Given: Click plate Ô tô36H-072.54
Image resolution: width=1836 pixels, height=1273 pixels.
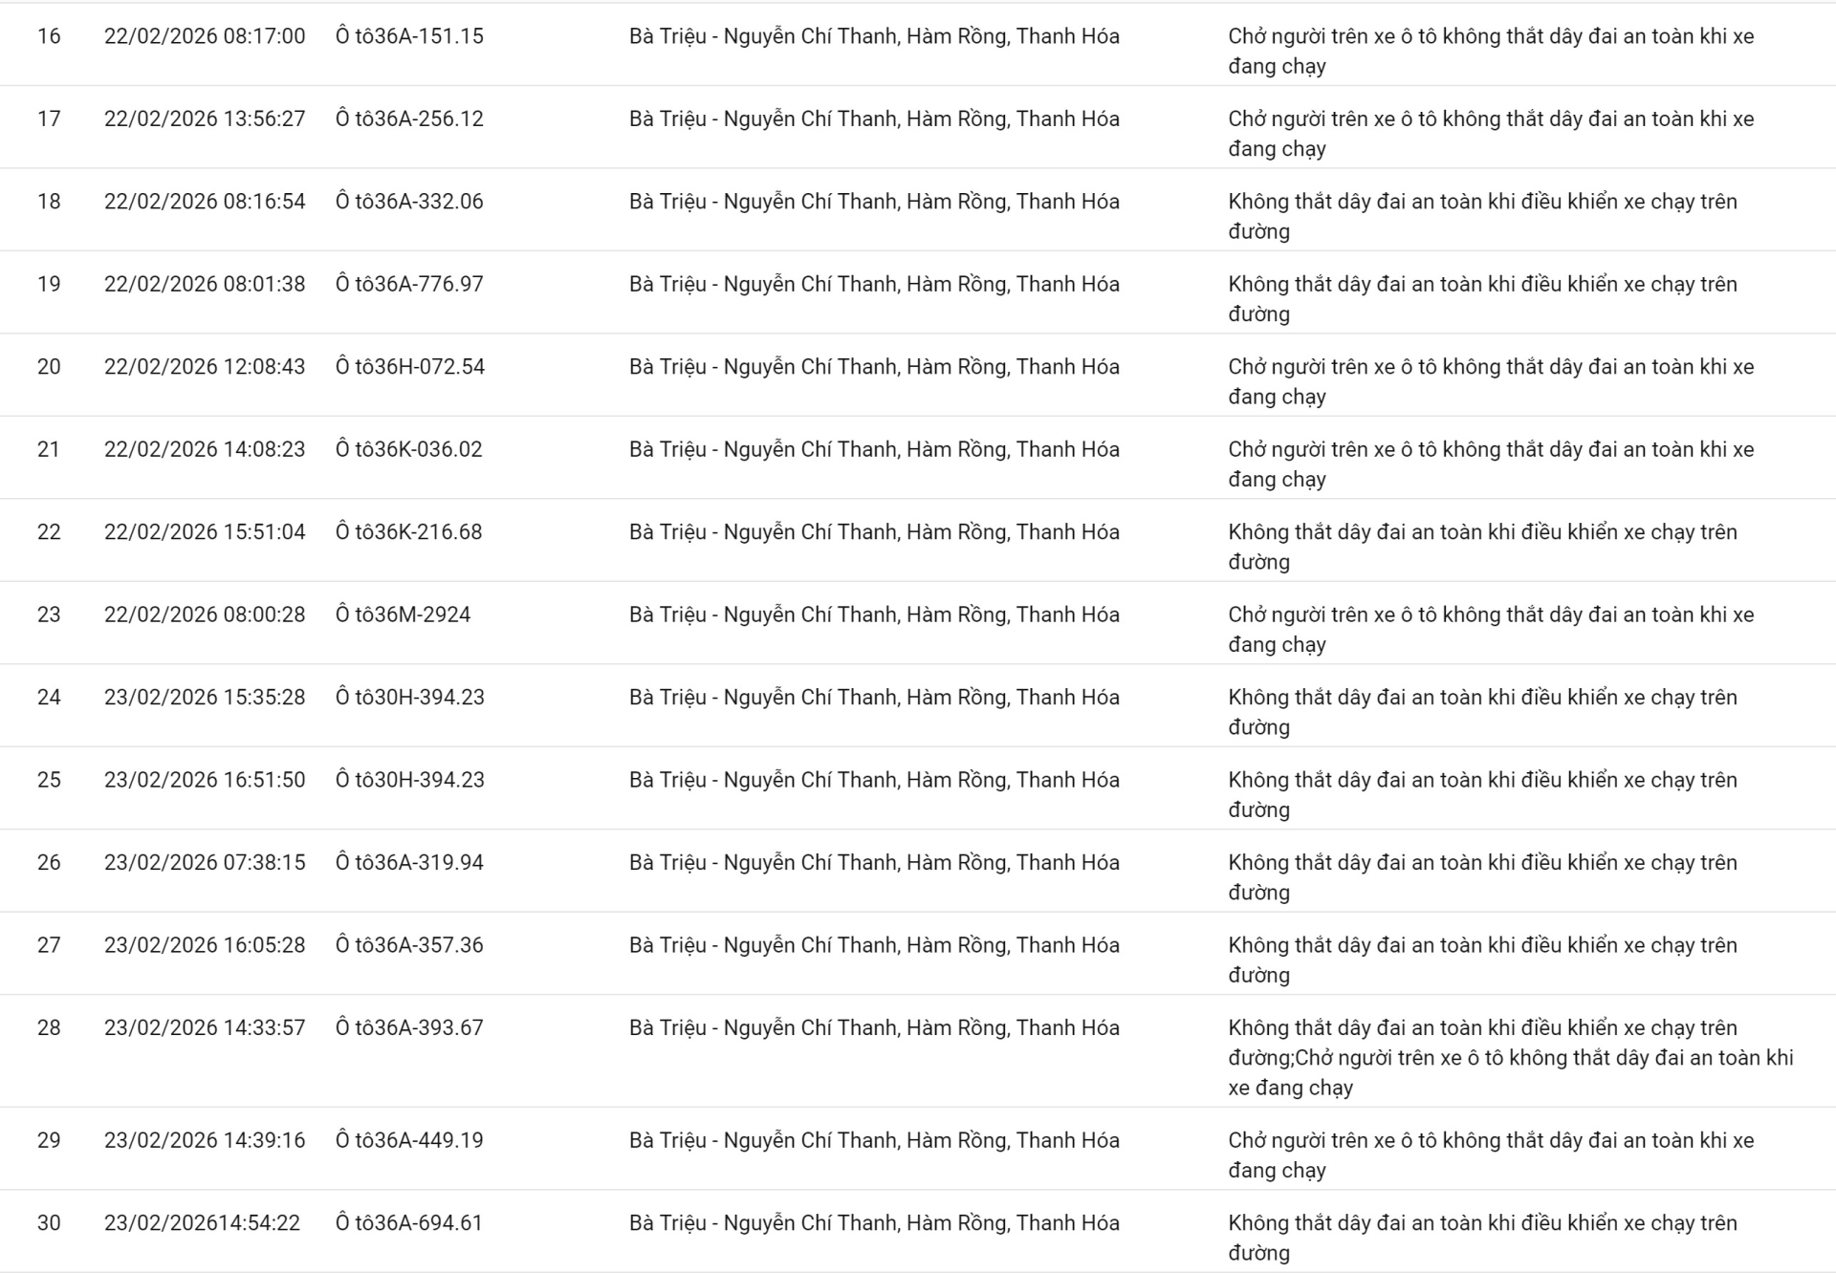Looking at the screenshot, I should point(410,367).
